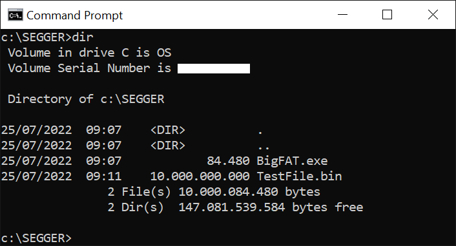Viewport: 456px width, 246px height.
Task: Click the Command Prompt title text
Action: tap(75, 15)
